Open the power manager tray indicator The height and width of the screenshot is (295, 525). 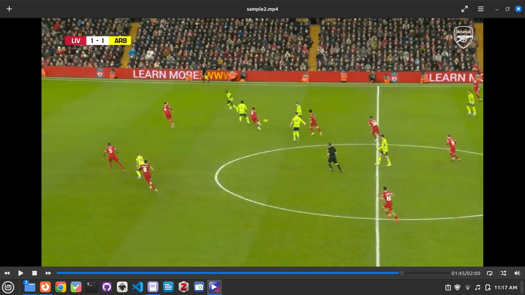(x=488, y=287)
